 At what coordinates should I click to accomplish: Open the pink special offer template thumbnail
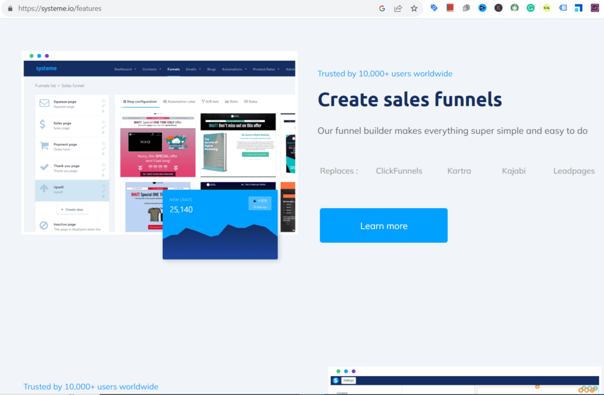point(157,145)
